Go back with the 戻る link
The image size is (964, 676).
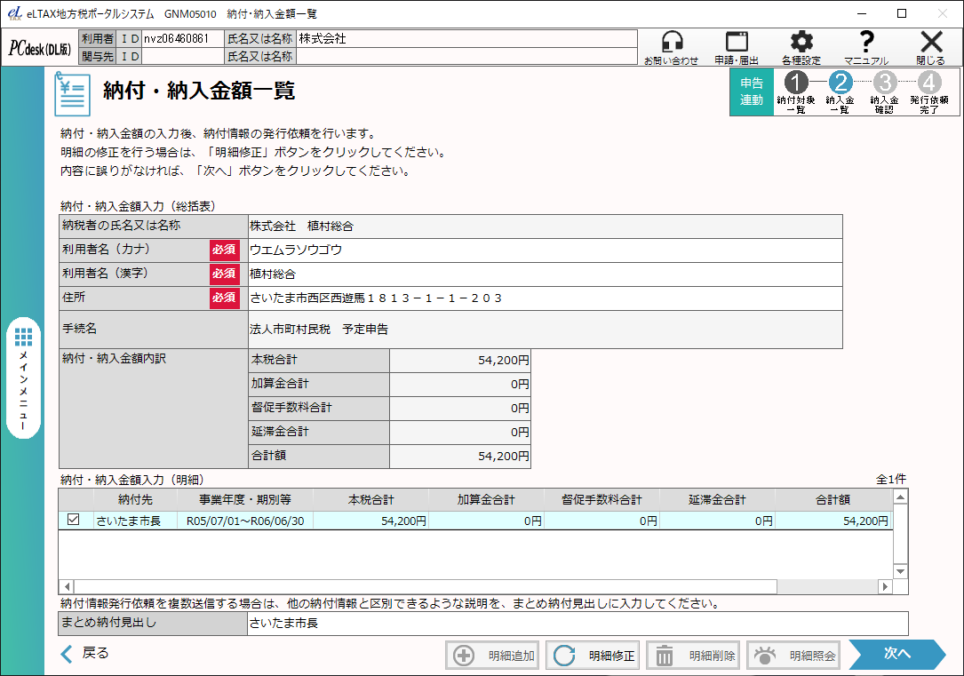point(85,653)
